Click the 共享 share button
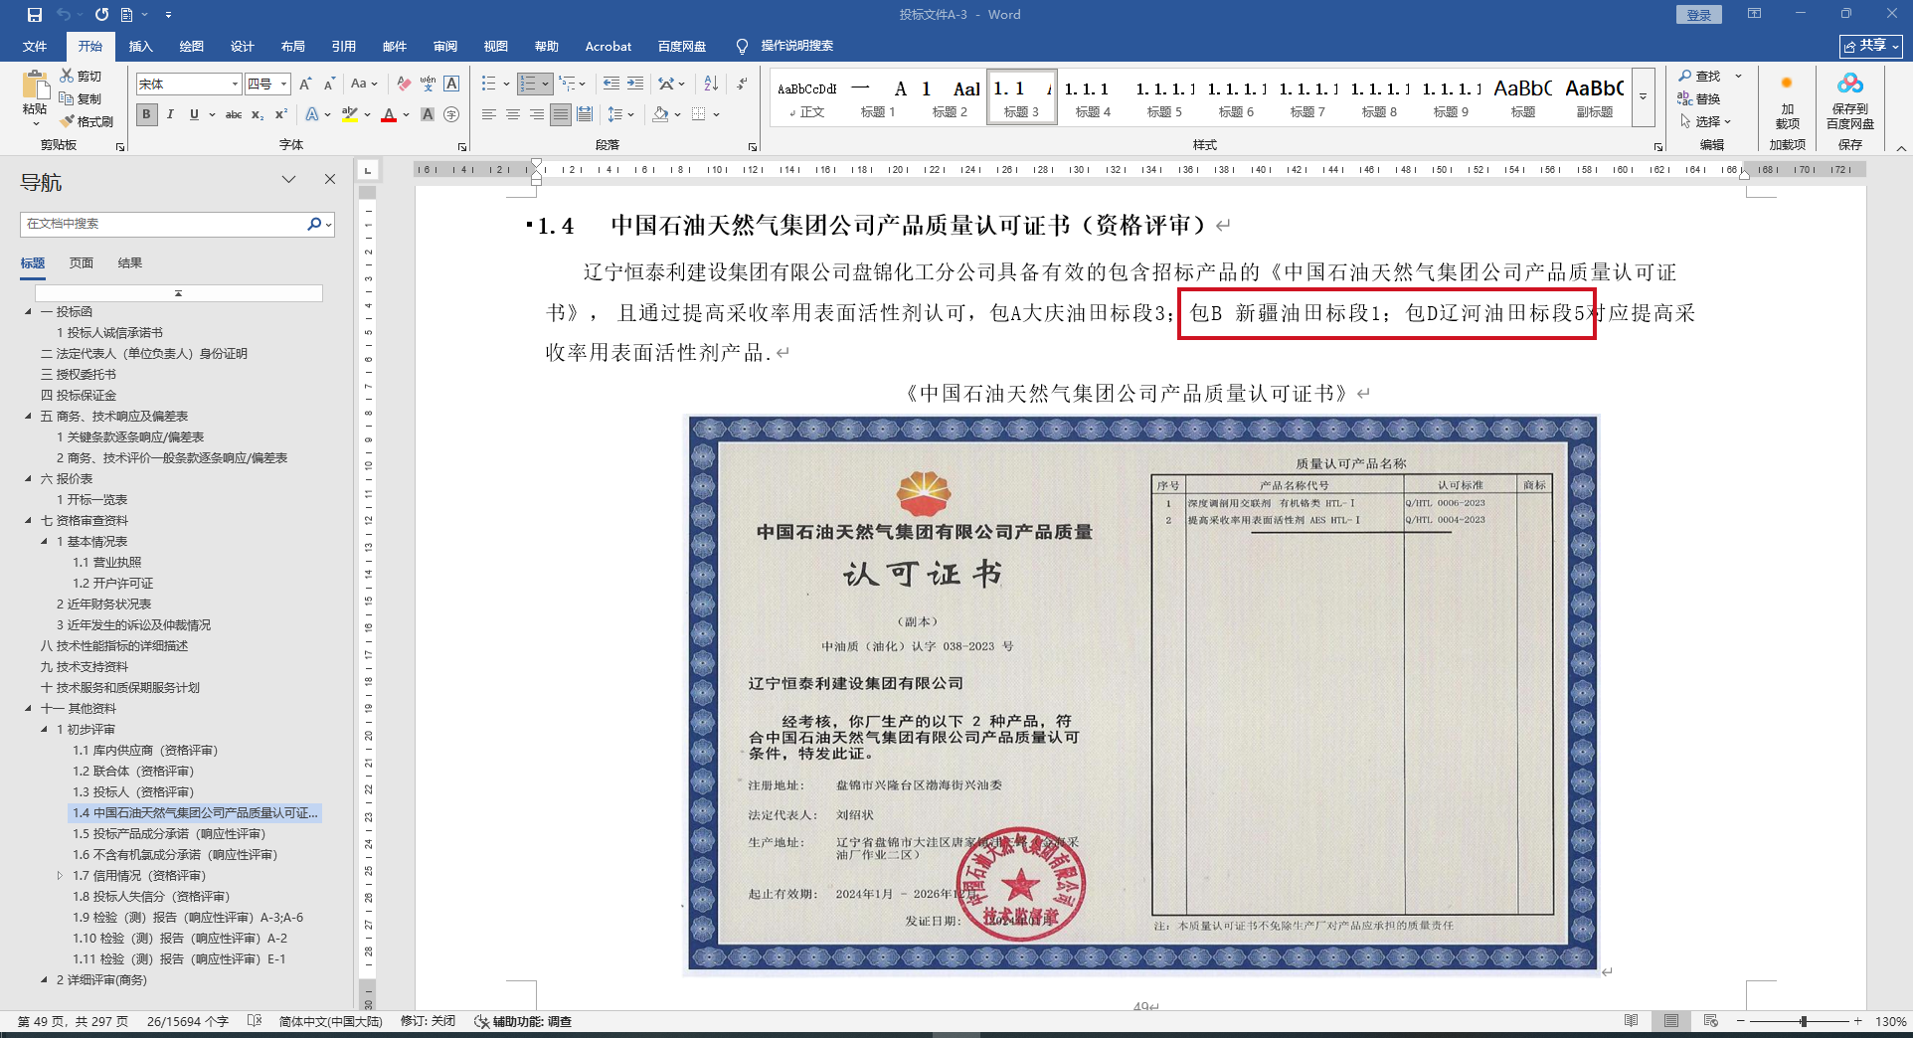The height and width of the screenshot is (1038, 1913). 1871,46
